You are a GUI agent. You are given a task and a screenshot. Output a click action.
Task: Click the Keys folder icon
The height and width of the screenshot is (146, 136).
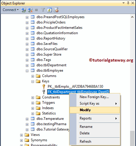(38, 81)
